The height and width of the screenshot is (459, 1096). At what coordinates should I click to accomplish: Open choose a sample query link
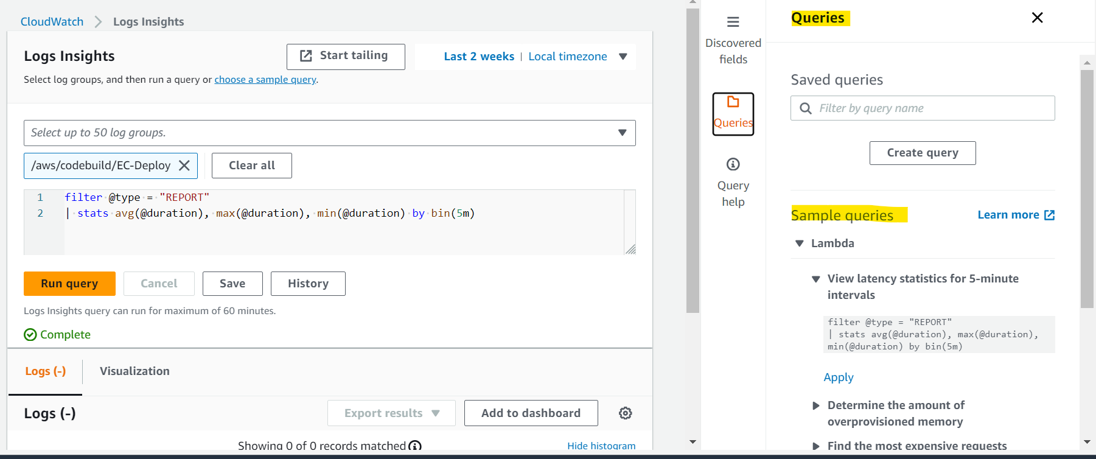tap(265, 80)
